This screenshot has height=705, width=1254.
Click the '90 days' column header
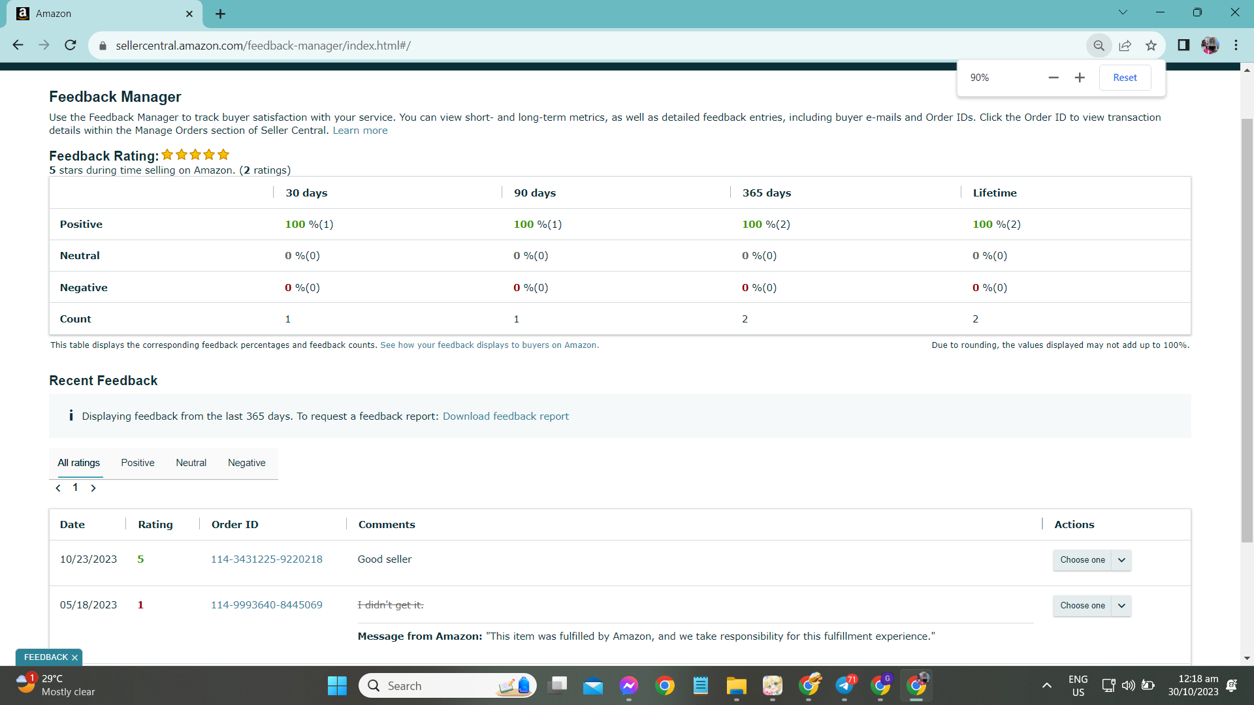[535, 193]
